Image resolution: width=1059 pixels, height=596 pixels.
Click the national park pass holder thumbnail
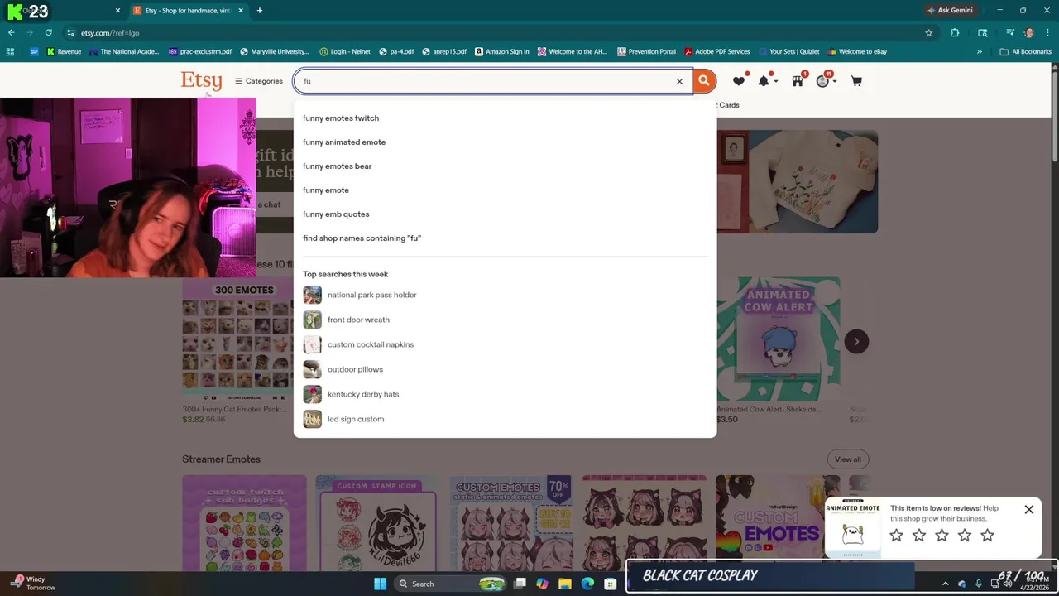312,295
